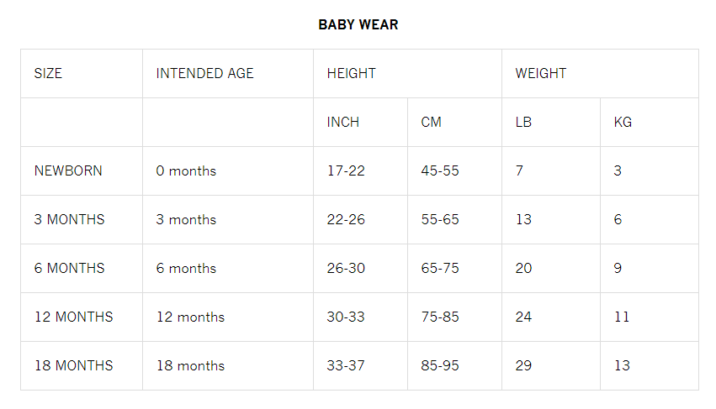The height and width of the screenshot is (409, 716).
Task: Click the BABY WEAR title
Action: pos(358,25)
